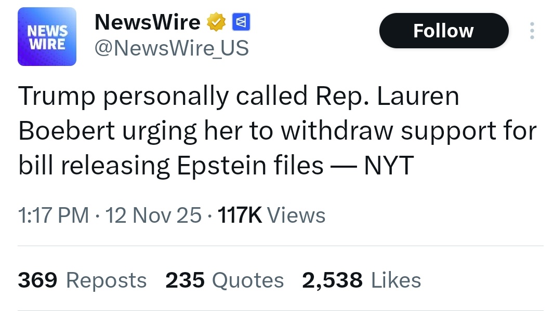Screen dimensions: 554x311
Task: Click the phrase Epstein files
Action: (x=250, y=165)
